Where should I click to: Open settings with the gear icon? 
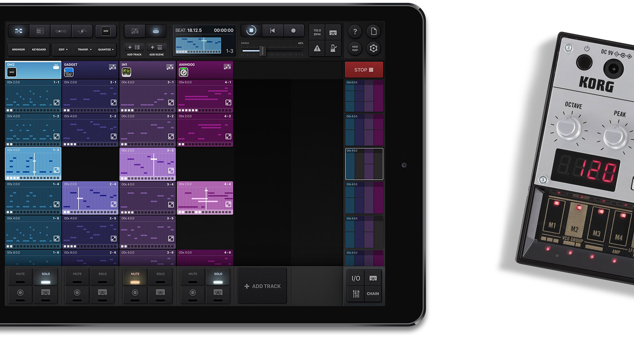(x=373, y=48)
